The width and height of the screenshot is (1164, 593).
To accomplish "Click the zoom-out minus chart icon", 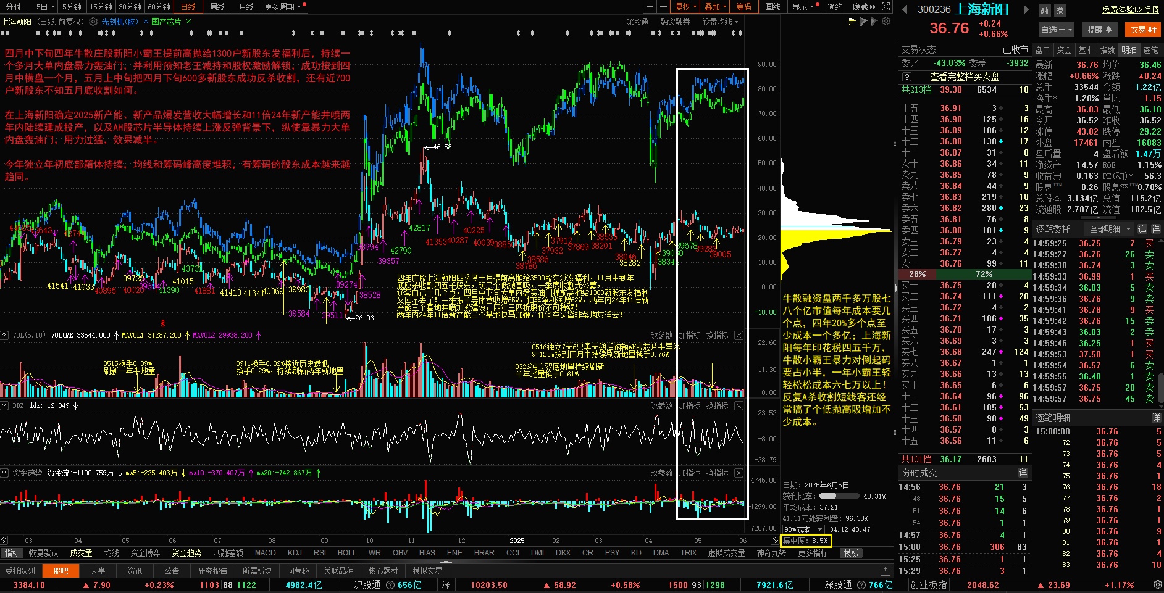I will point(663,7).
